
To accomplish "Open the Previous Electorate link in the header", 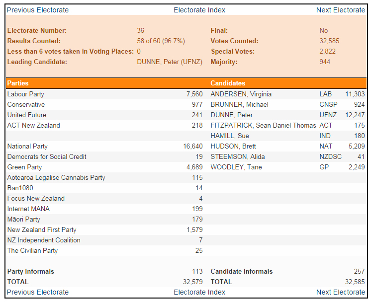I will click(x=38, y=10).
